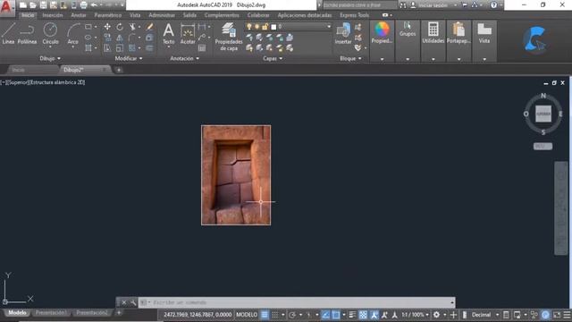Toggle snap mode dots icon in status bar
572x322 pixels.
(x=275, y=315)
